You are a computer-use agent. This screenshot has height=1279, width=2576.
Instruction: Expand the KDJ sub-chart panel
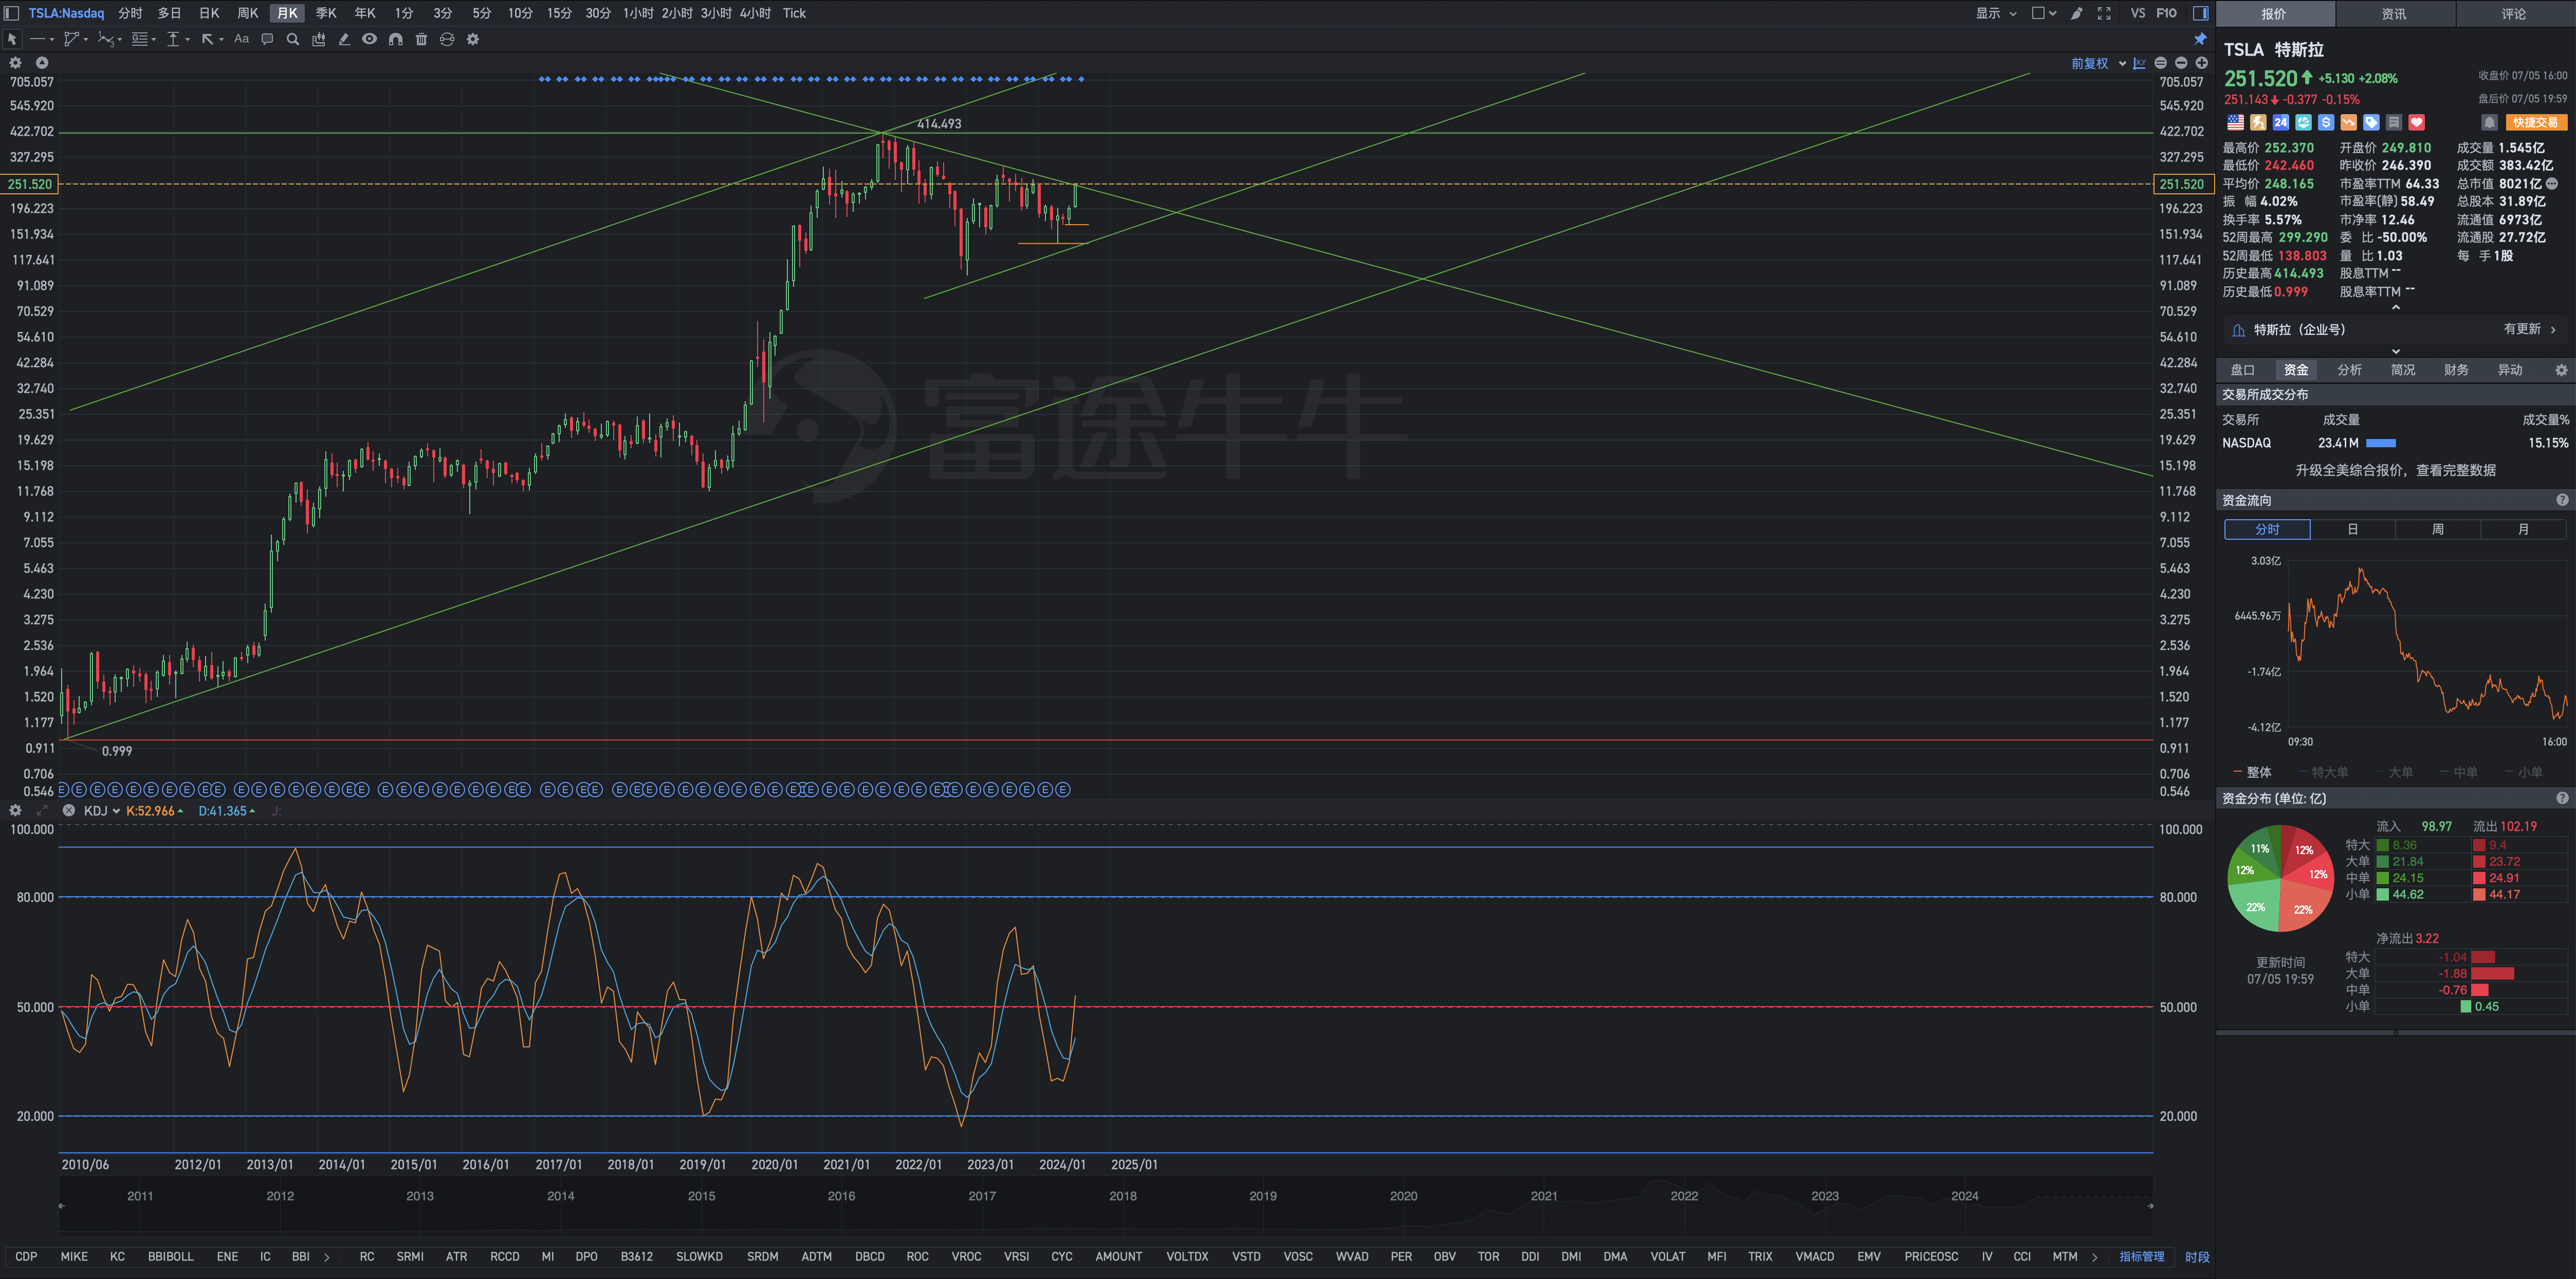pyautogui.click(x=42, y=810)
